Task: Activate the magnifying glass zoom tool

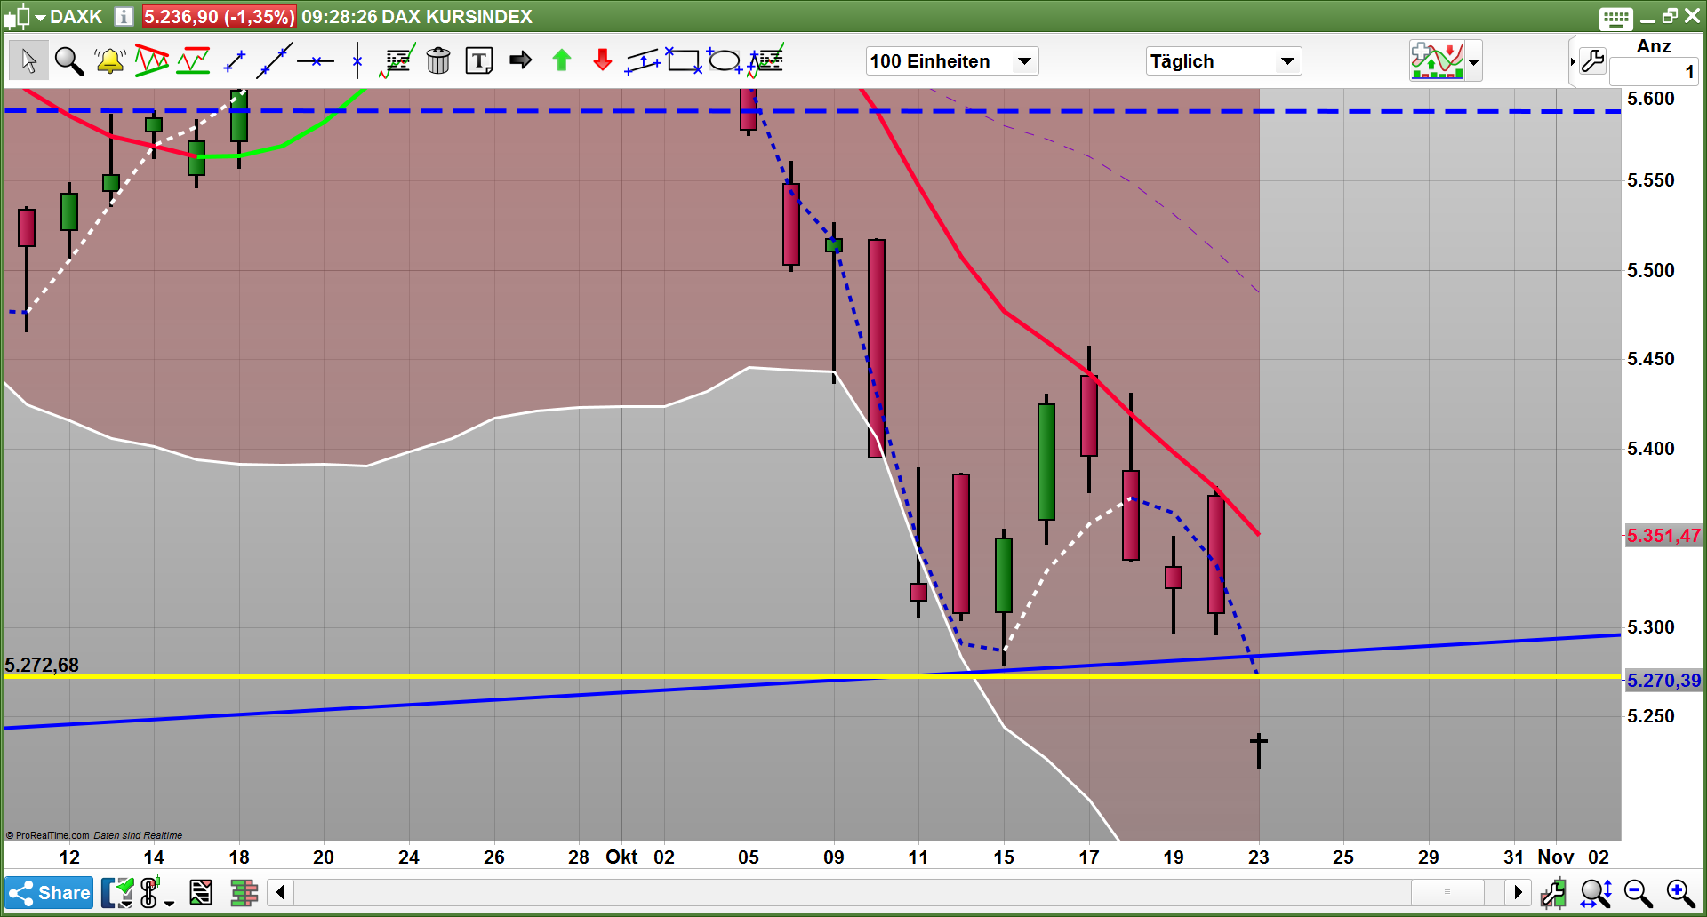Action: coord(68,60)
